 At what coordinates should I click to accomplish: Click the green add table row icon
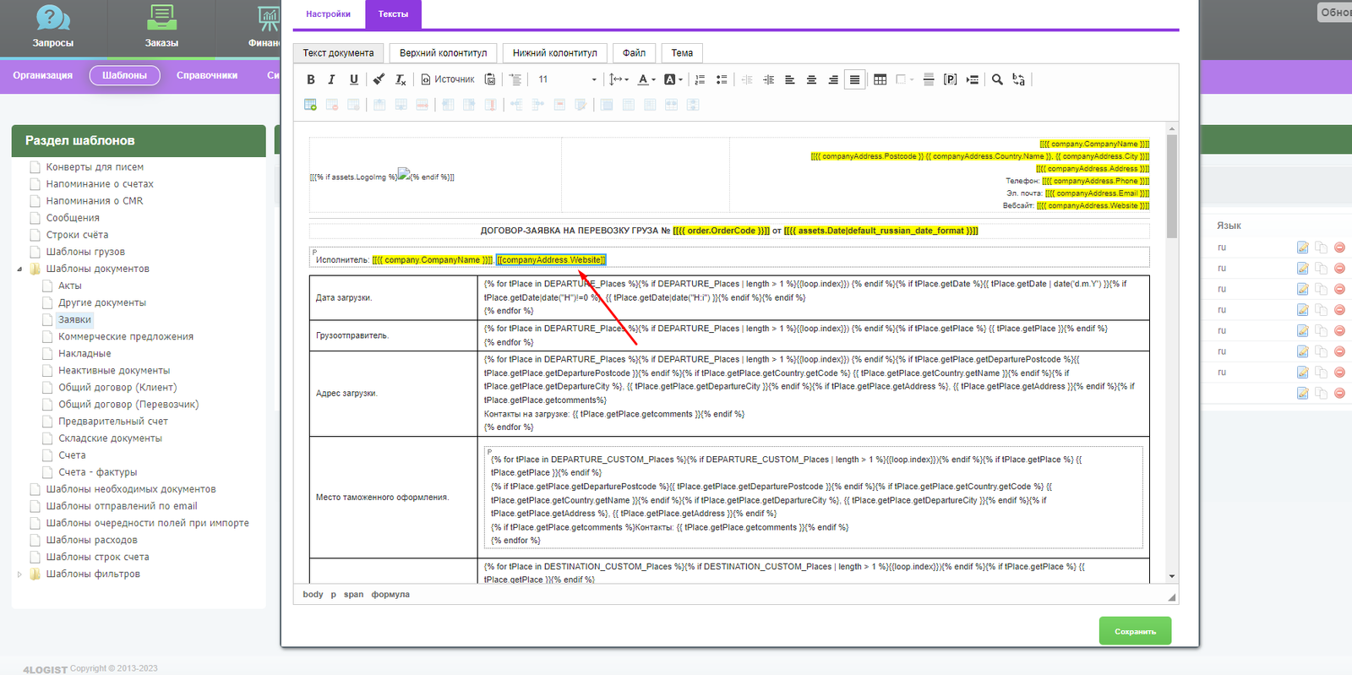point(310,105)
